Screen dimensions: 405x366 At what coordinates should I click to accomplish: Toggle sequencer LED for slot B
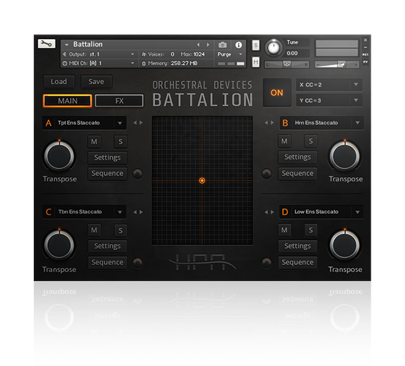(267, 174)
